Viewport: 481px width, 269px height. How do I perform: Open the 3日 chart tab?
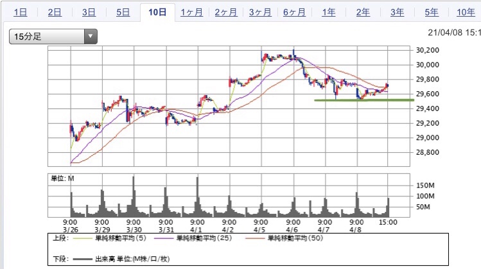(x=89, y=12)
